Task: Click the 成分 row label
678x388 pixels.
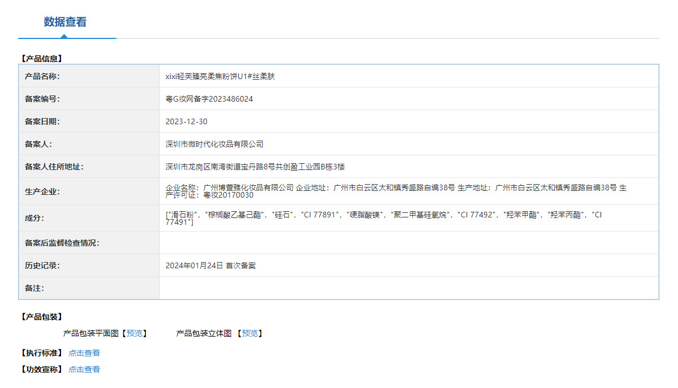Action: (34, 218)
